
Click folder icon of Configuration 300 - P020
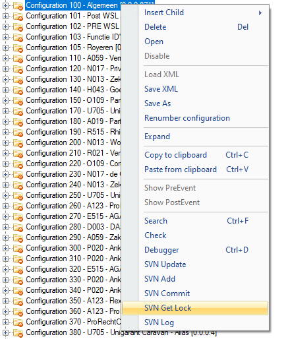[x=18, y=249]
